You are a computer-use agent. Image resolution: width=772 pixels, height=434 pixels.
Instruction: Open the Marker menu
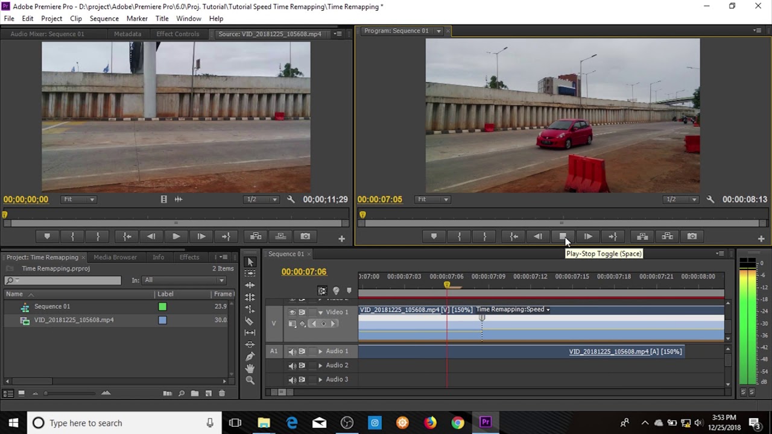[x=137, y=19]
